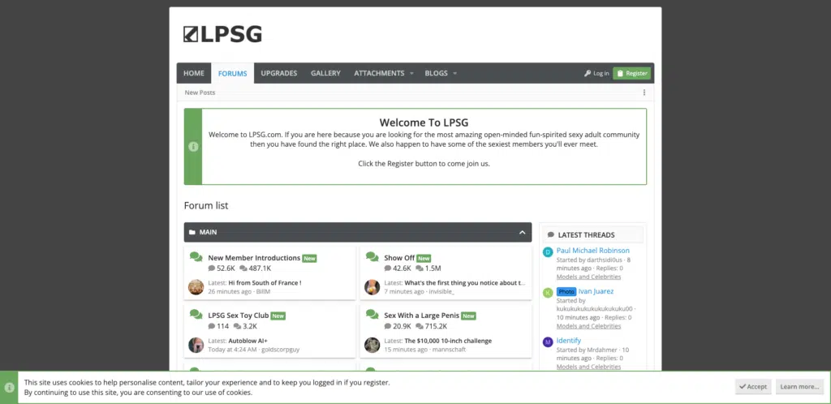
Task: Open the Attachments menu item
Action: click(x=379, y=73)
